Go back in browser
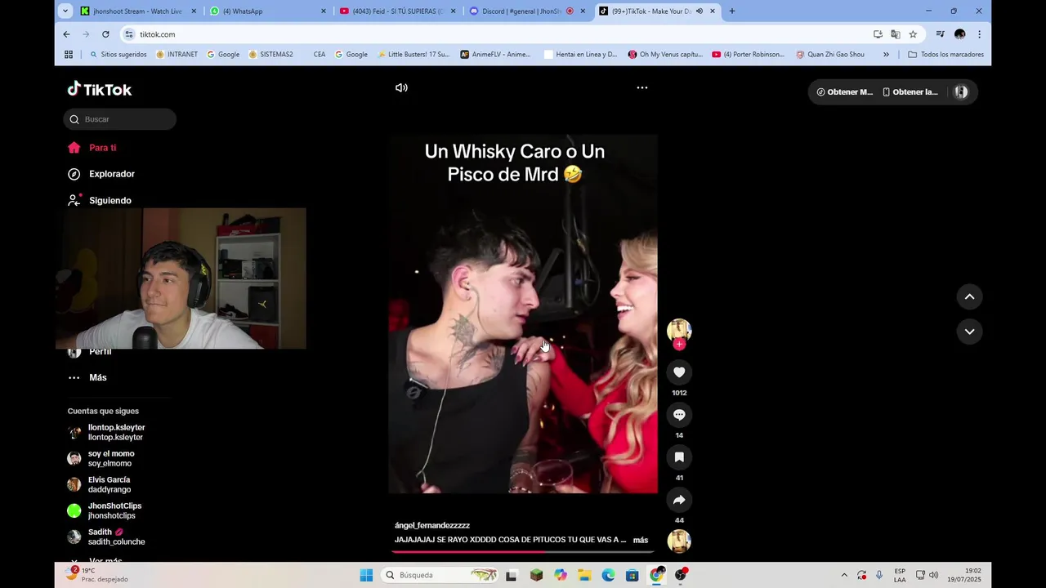1046x588 pixels. click(x=66, y=34)
